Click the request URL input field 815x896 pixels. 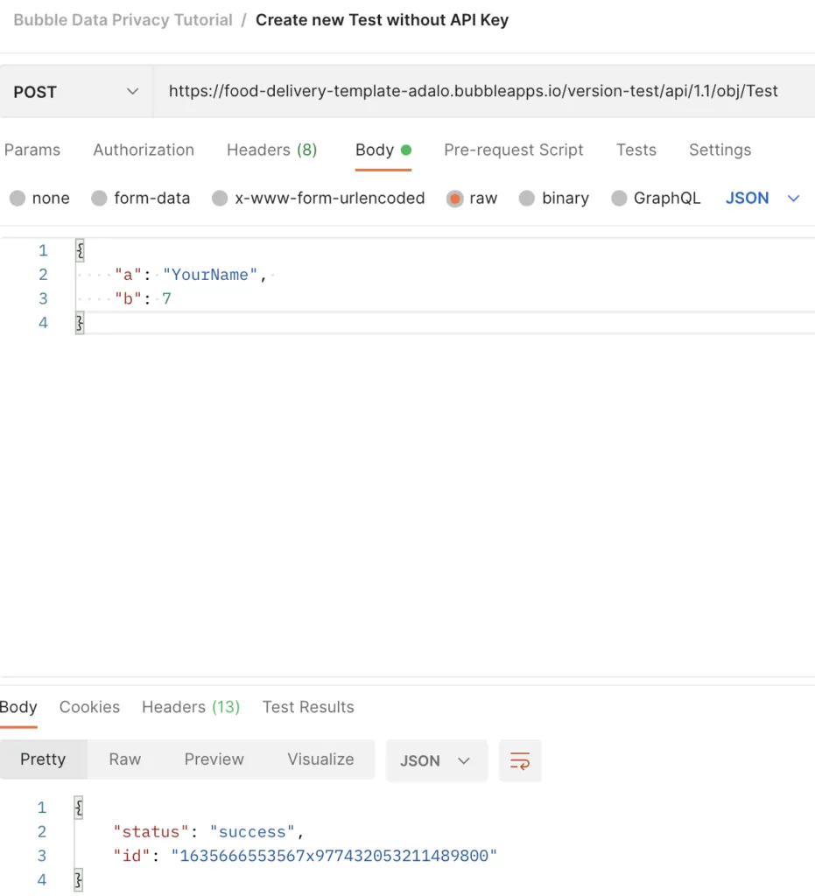pos(473,90)
